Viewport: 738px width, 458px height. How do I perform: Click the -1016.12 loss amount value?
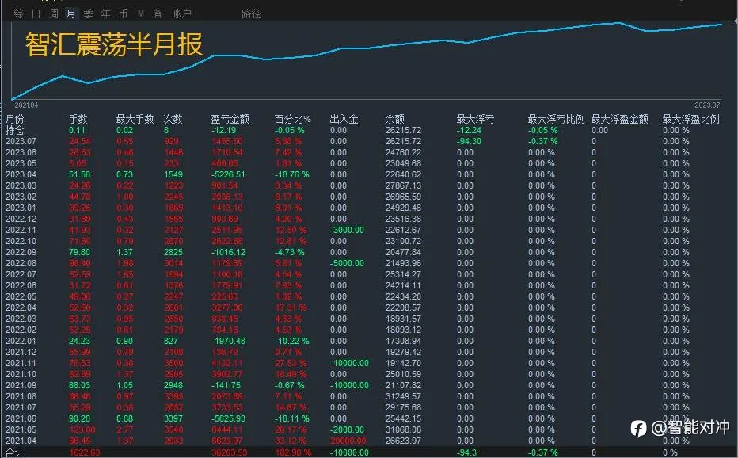(228, 252)
